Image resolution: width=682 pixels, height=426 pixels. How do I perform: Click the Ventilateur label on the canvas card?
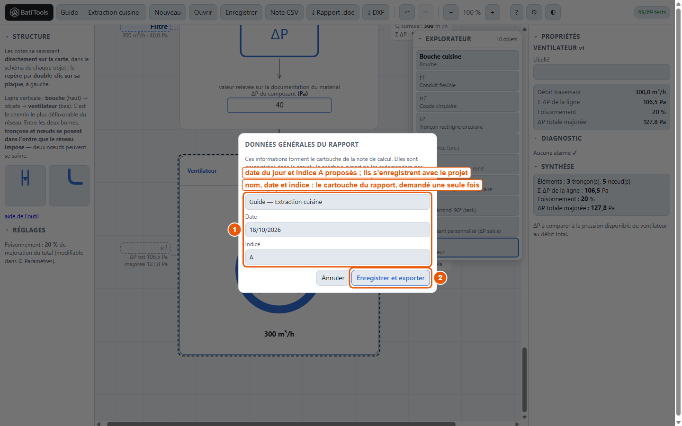point(202,171)
